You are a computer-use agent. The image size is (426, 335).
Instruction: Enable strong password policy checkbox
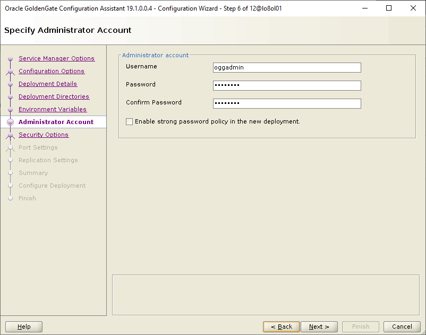coord(130,121)
